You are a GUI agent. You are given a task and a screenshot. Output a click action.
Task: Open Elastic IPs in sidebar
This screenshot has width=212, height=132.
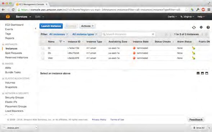pos(11,102)
